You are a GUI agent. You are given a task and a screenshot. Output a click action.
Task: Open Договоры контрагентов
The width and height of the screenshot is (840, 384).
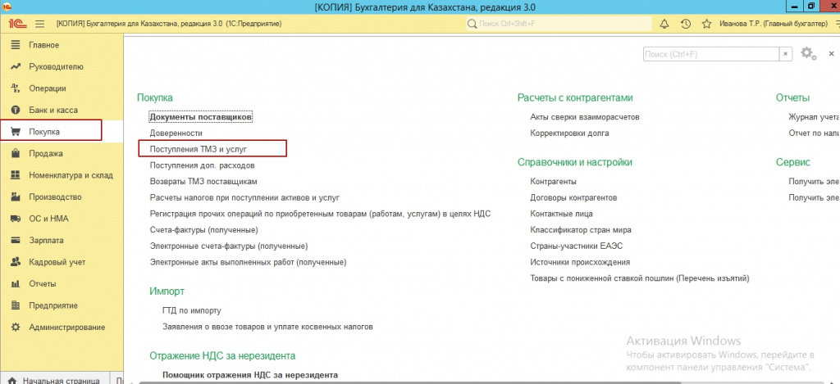[573, 197]
